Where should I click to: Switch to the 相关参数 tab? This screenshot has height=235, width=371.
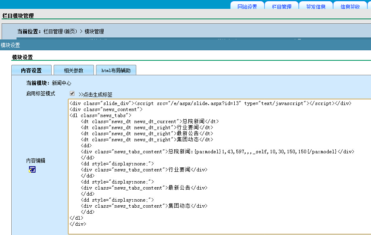tap(73, 70)
